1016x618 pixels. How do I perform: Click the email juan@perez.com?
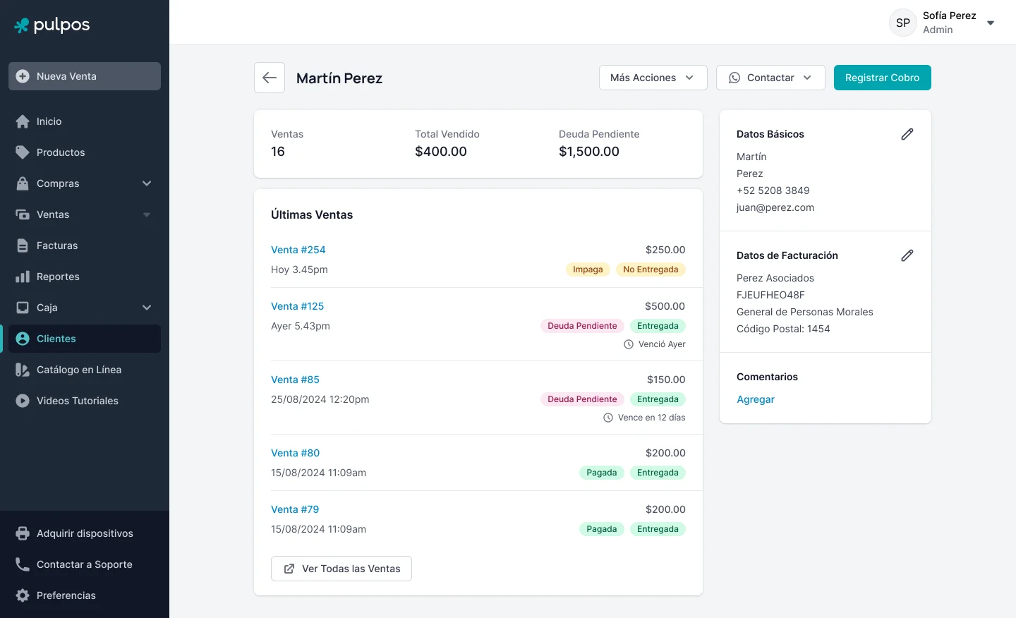click(775, 207)
